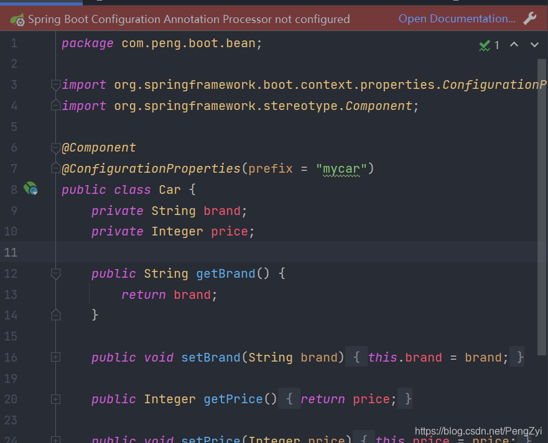Click the misspelled mycar prefix string
This screenshot has width=548, height=443.
[340, 168]
